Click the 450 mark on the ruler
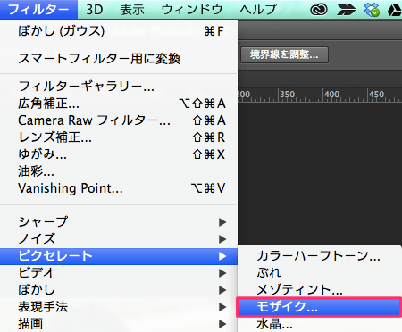This screenshot has height=332, width=402. (376, 95)
